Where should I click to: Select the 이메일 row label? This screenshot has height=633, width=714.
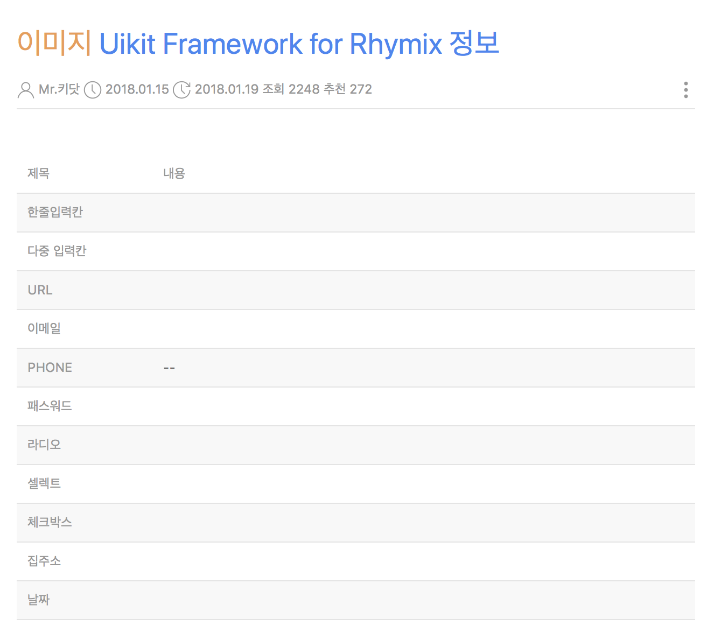pos(44,328)
